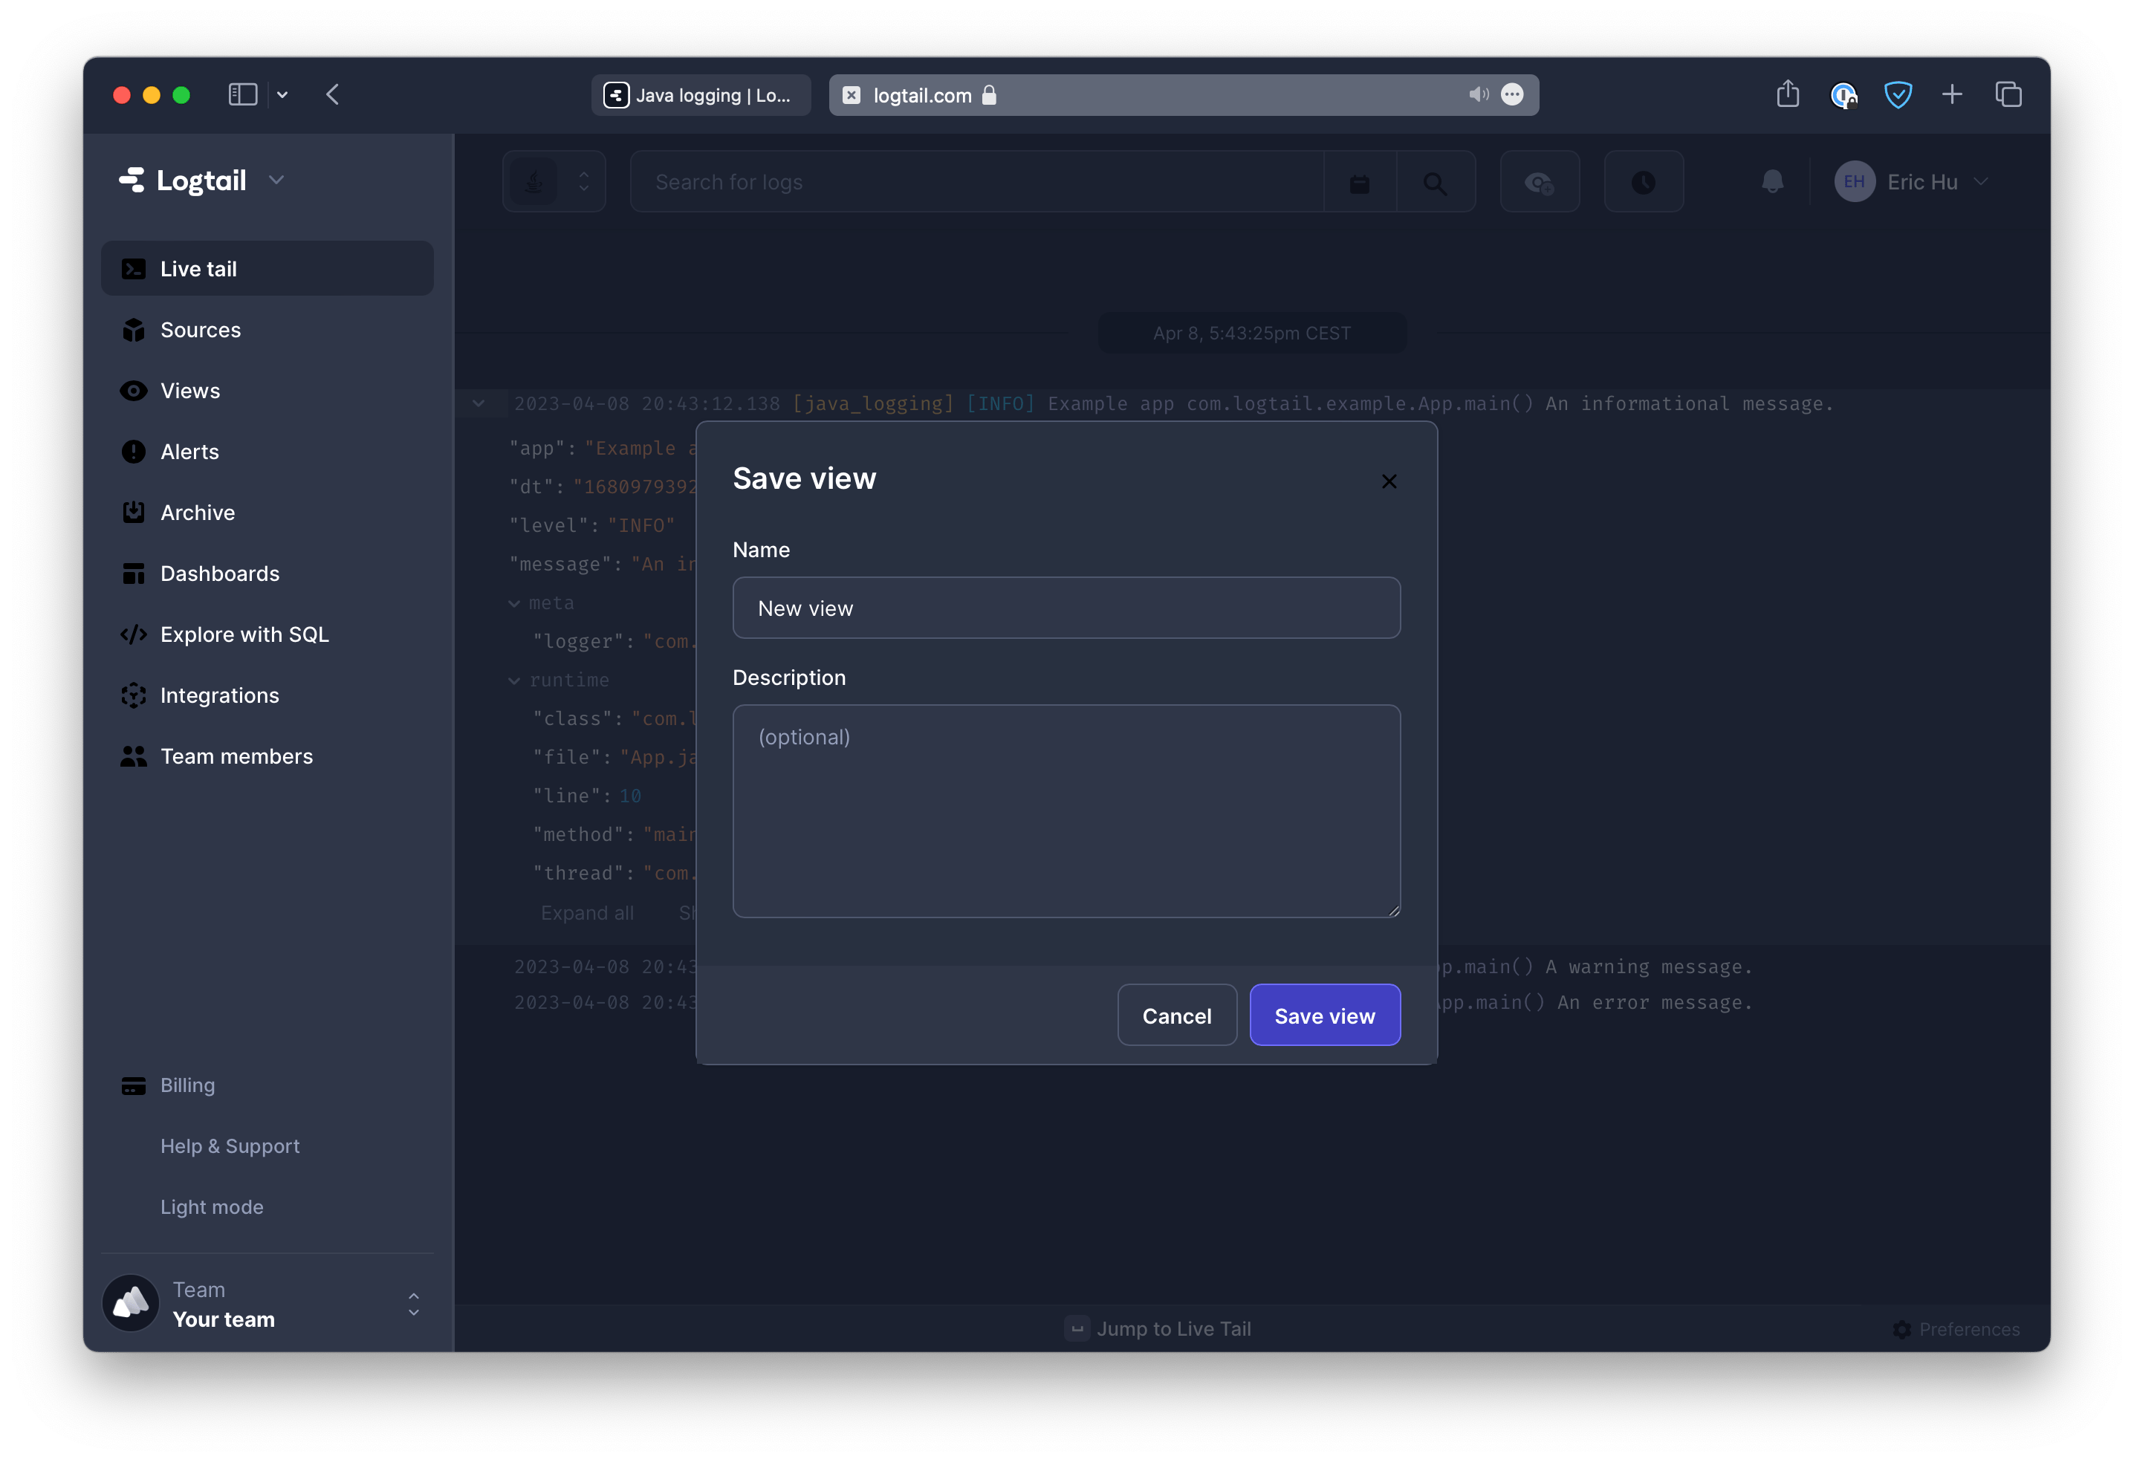Screen dimensions: 2134x1462
Task: Expand the Logtail logo dropdown
Action: tap(276, 180)
